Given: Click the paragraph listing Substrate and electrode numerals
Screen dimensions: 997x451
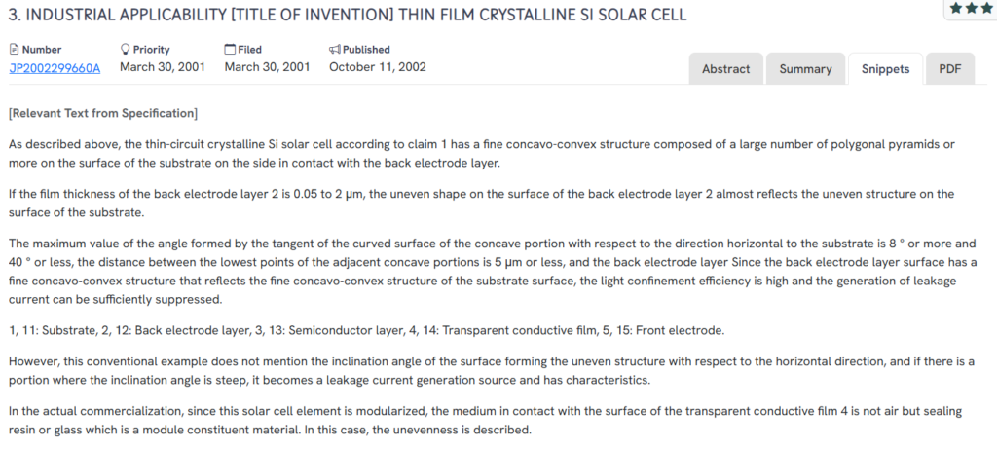Looking at the screenshot, I should pyautogui.click(x=366, y=330).
